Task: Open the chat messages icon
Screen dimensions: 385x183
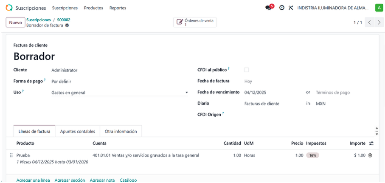Action: point(268,8)
